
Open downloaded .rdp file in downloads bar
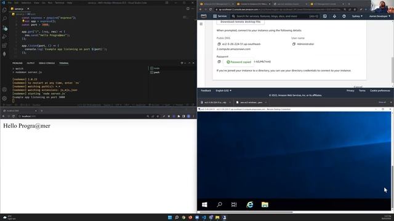214,103
